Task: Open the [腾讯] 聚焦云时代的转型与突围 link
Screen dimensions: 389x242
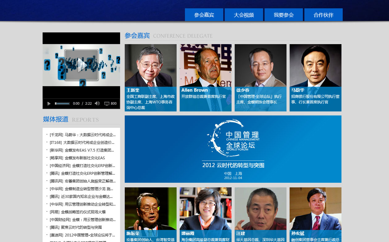Action: coord(76,227)
